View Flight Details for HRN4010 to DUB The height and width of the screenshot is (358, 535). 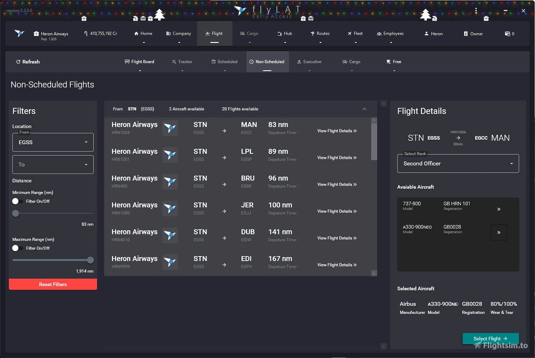[x=337, y=238]
